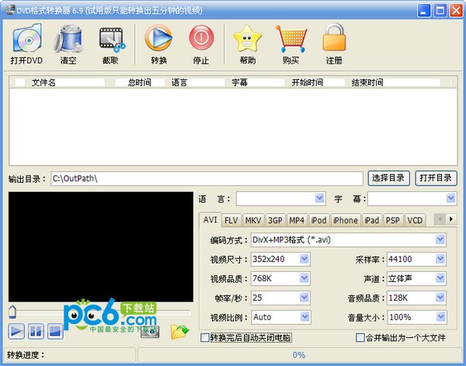
Task: Enable 转换完后自动关闭电脑 checkbox
Action: tap(205, 338)
